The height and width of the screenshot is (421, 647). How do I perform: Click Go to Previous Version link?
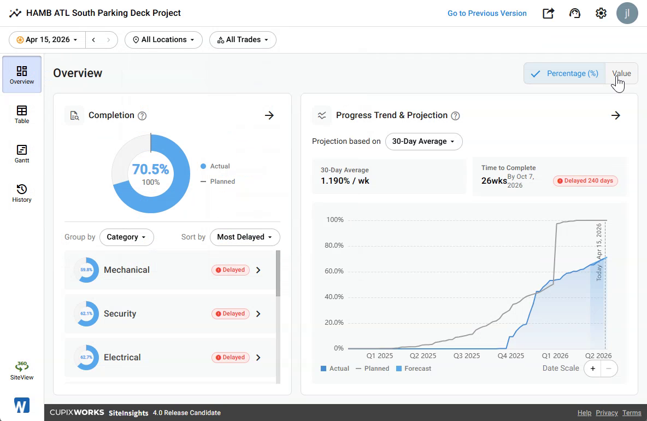point(487,13)
